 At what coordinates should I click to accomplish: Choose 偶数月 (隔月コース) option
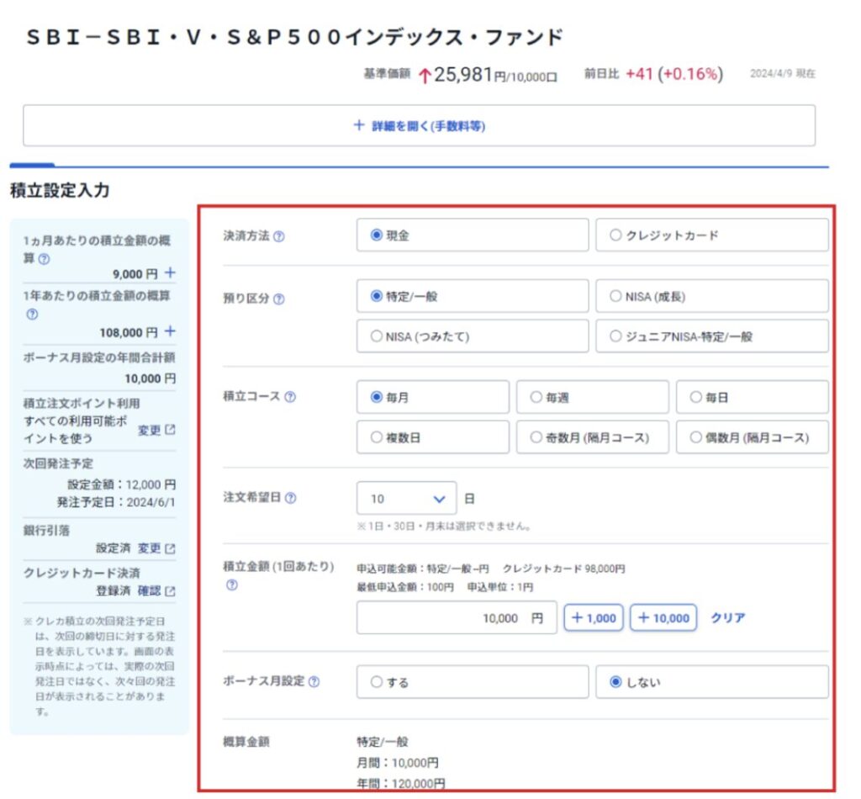tap(753, 437)
